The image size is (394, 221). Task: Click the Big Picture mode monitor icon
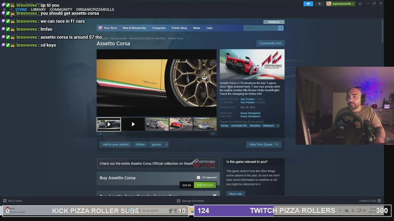[x=360, y=4]
